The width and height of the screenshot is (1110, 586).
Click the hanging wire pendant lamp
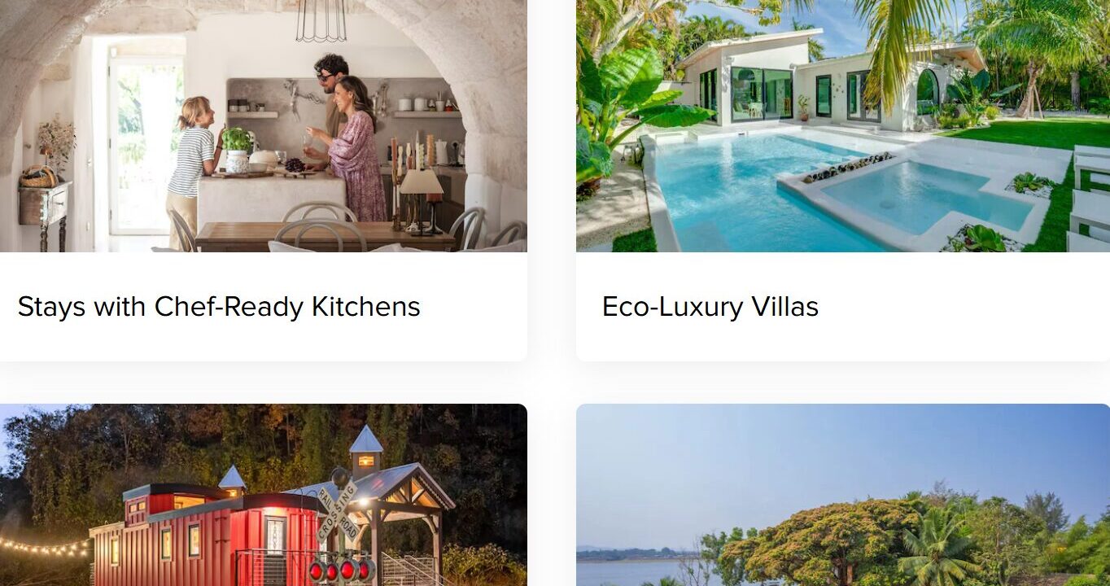(x=321, y=21)
